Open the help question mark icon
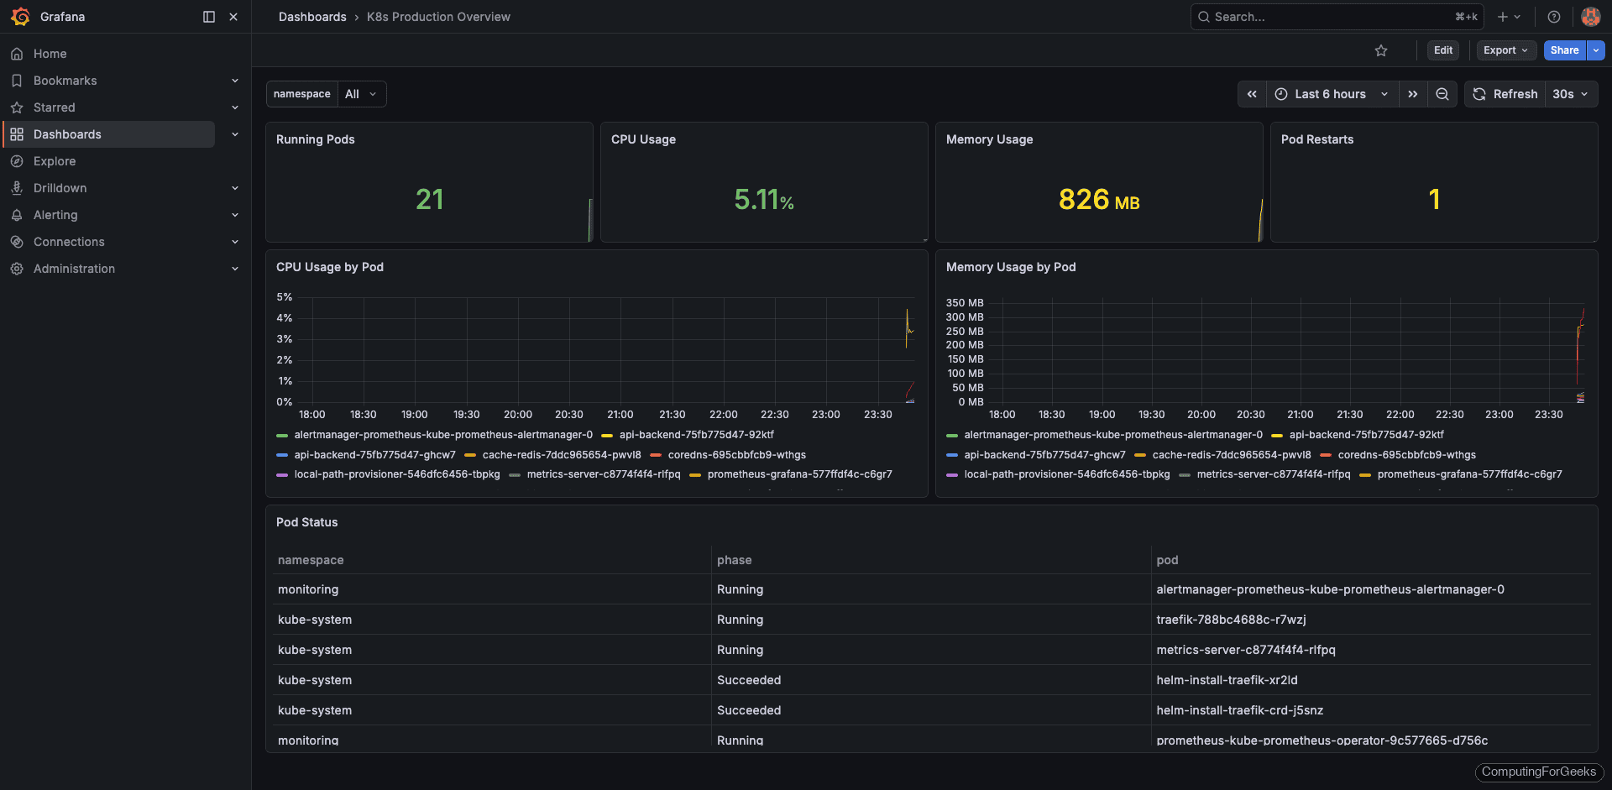 1553,16
